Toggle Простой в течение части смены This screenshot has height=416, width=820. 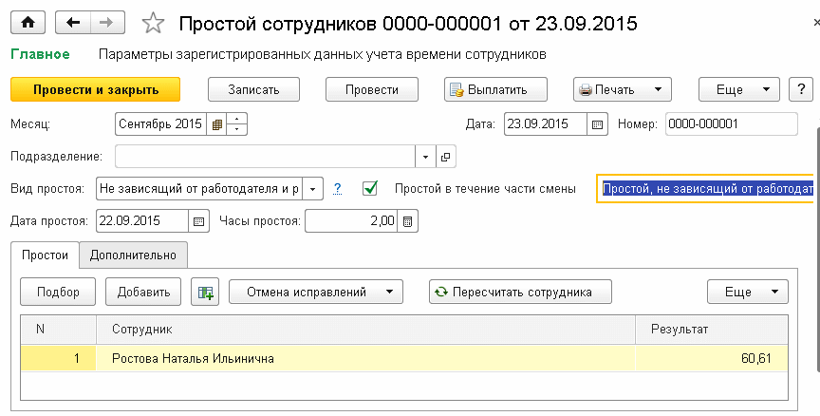370,188
